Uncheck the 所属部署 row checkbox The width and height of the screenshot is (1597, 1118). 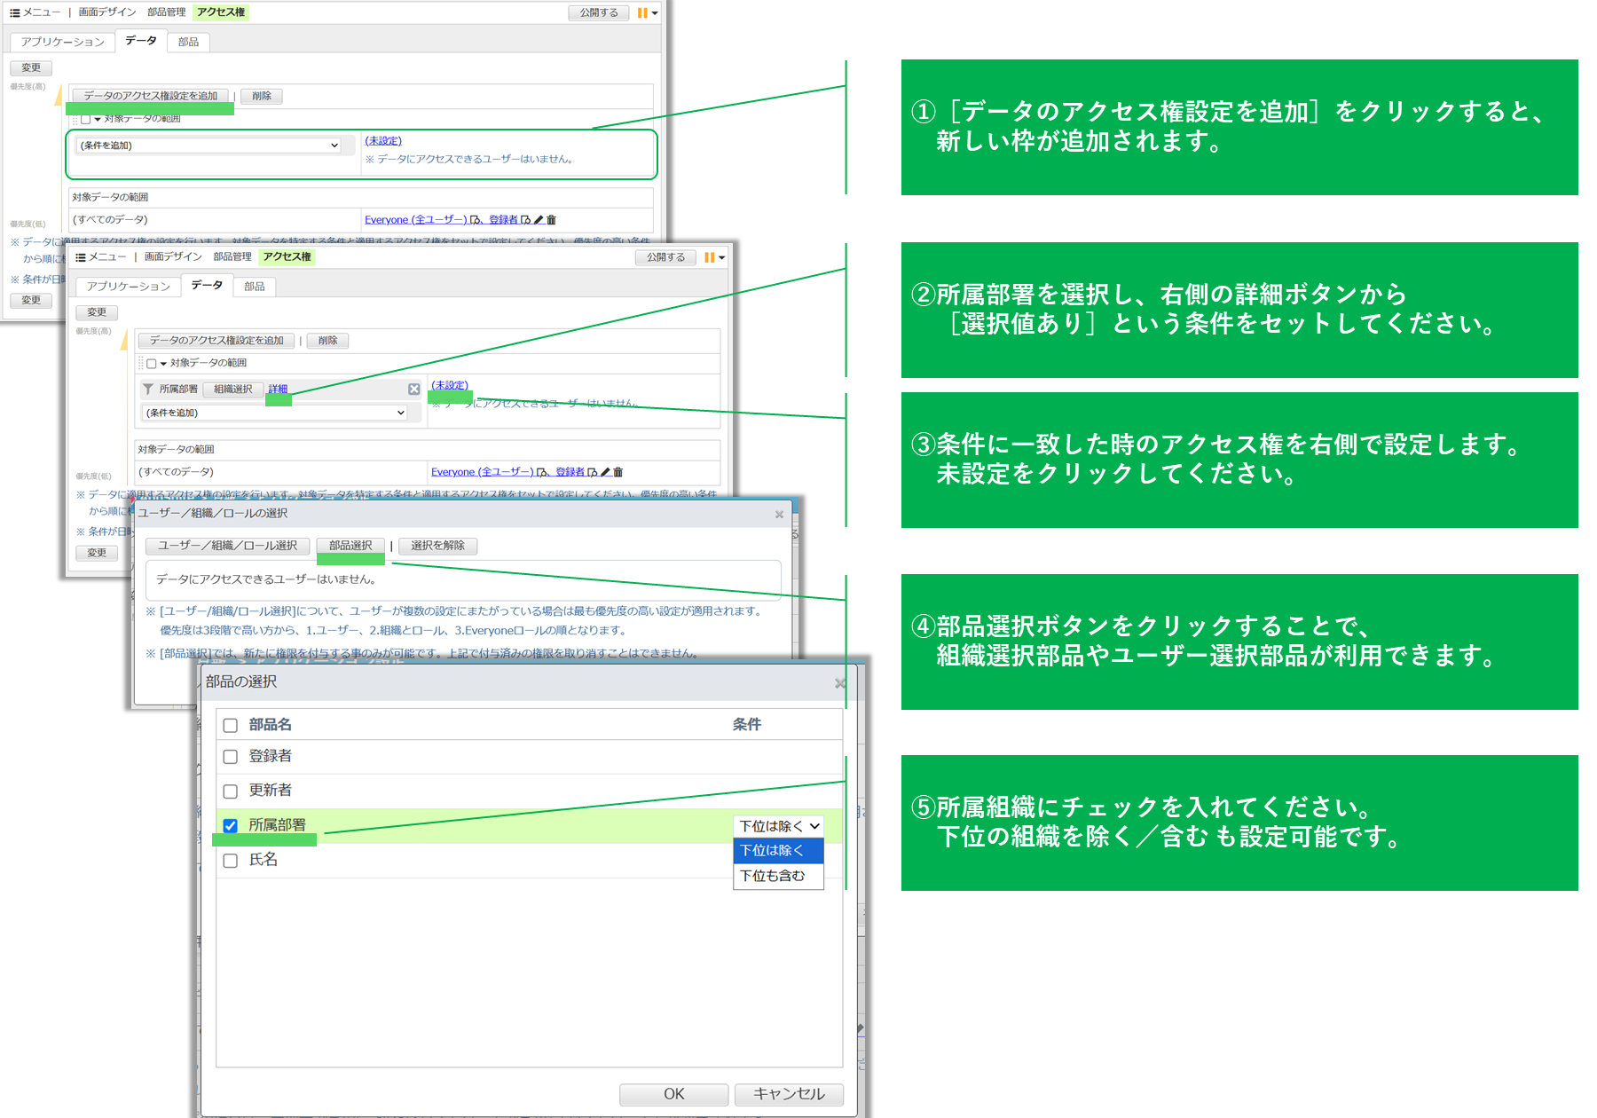pyautogui.click(x=231, y=825)
